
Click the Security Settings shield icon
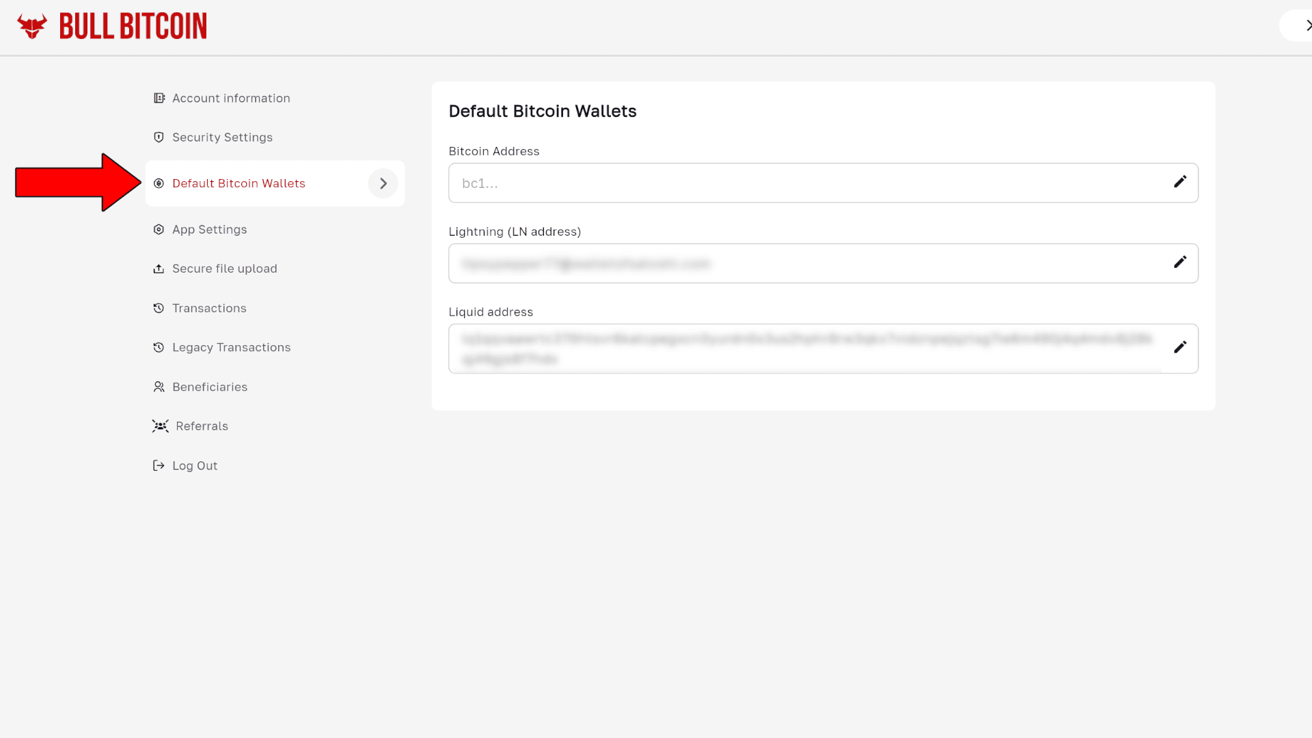point(159,137)
